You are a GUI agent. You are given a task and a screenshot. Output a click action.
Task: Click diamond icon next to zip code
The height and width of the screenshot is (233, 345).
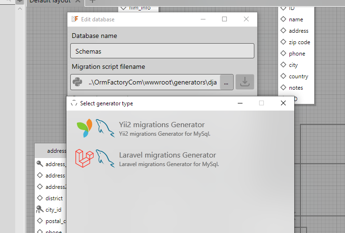pos(283,42)
